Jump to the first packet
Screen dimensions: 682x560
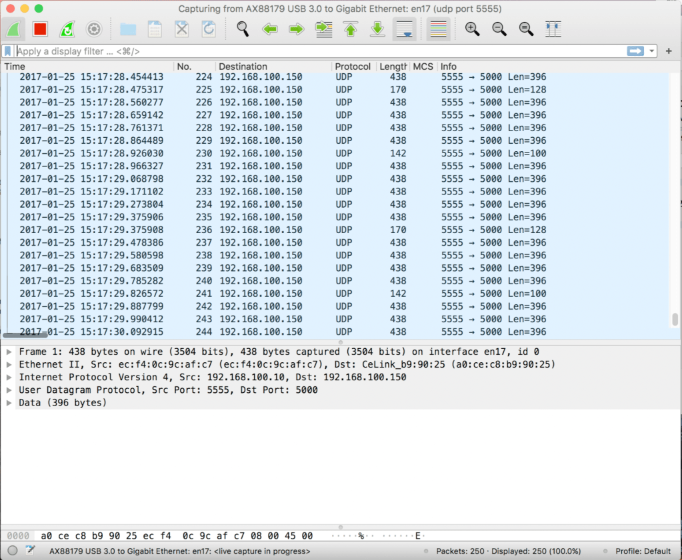click(x=351, y=29)
